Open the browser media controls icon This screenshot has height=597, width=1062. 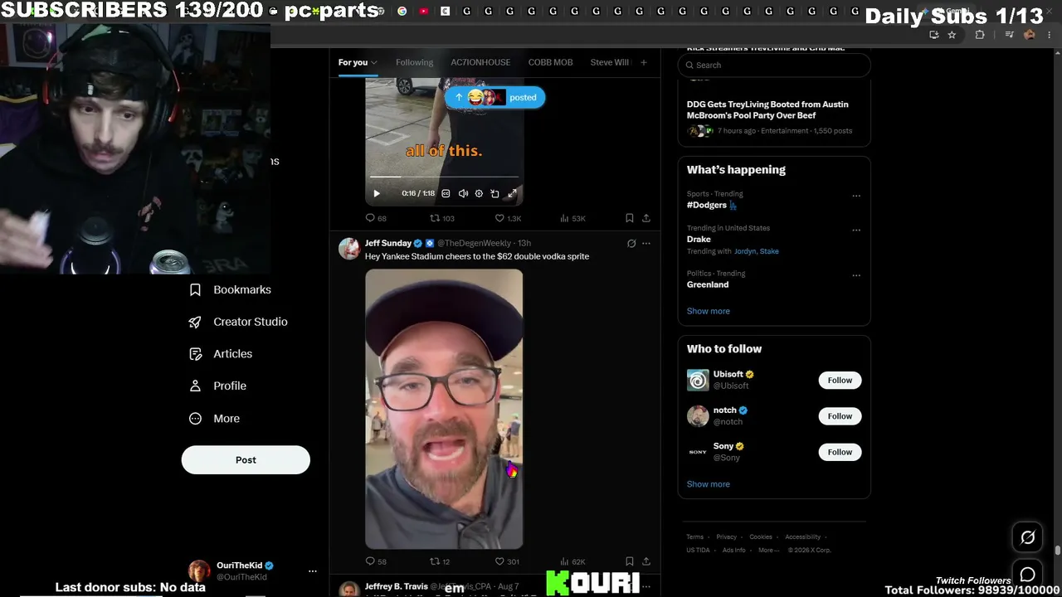(1009, 35)
